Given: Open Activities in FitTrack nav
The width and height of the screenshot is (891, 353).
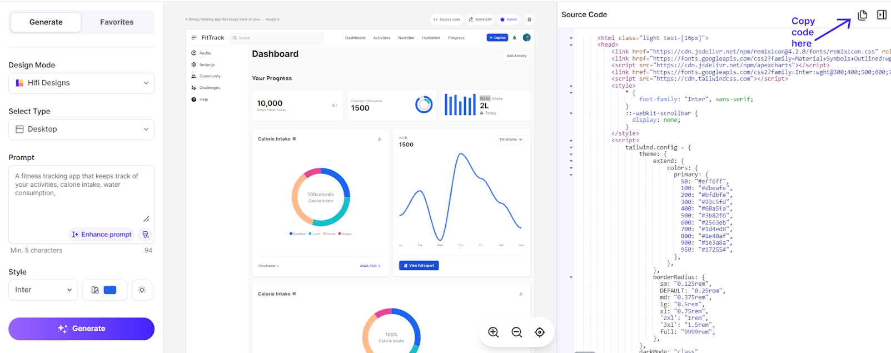Looking at the screenshot, I should pyautogui.click(x=382, y=38).
